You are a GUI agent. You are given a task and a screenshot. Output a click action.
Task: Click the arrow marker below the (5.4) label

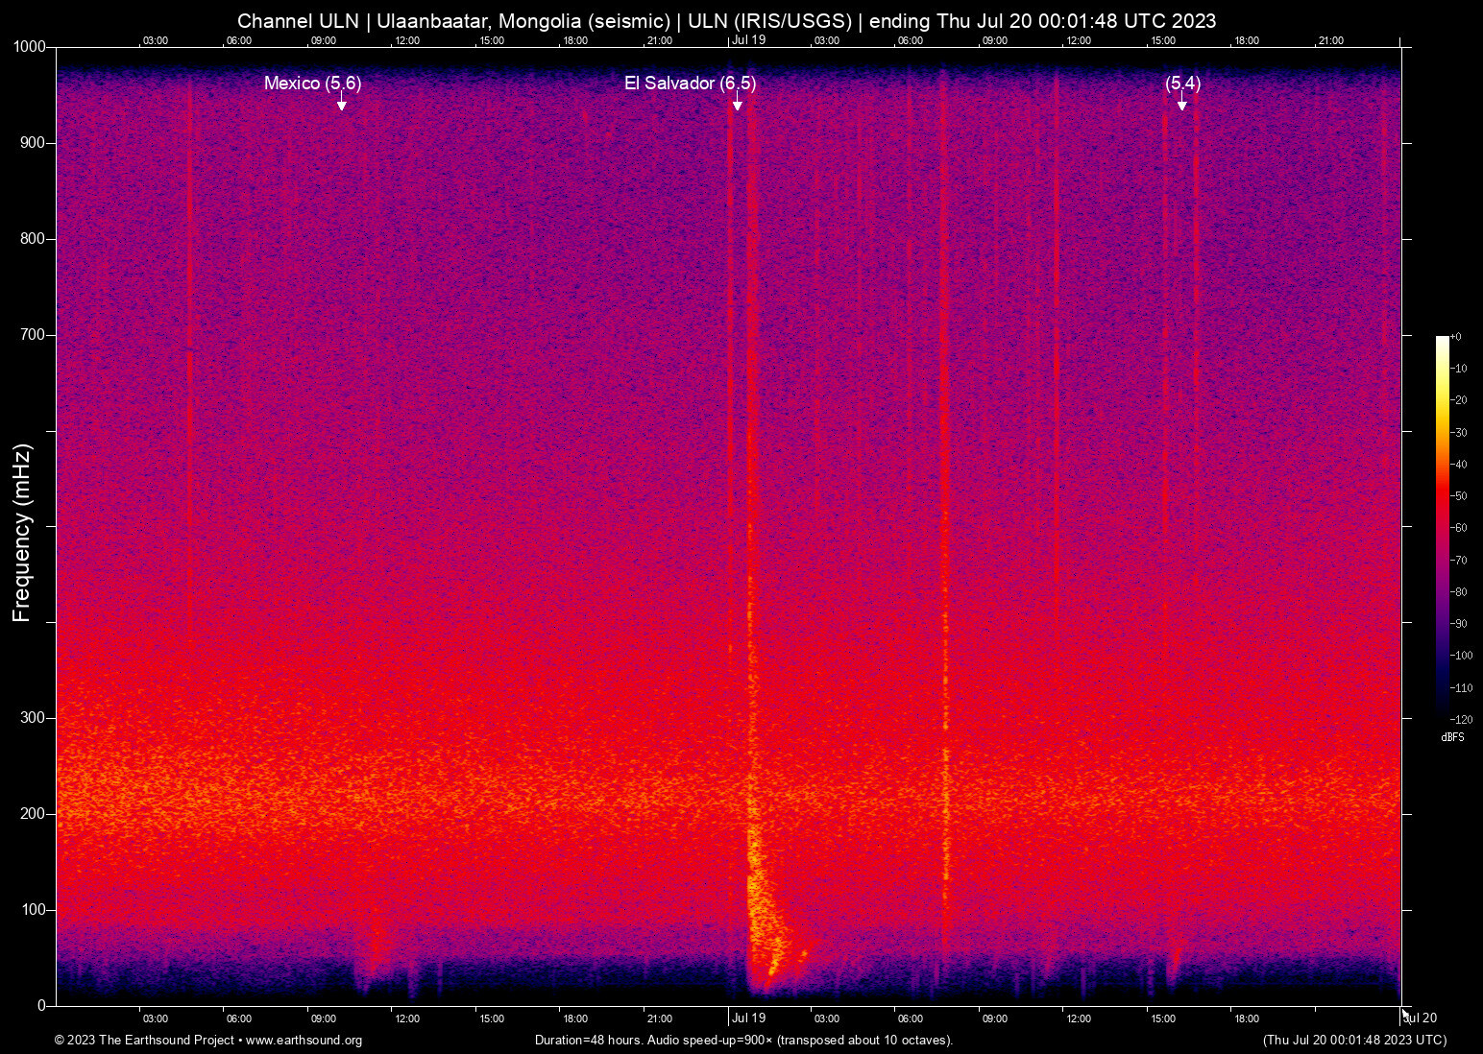pyautogui.click(x=1182, y=105)
